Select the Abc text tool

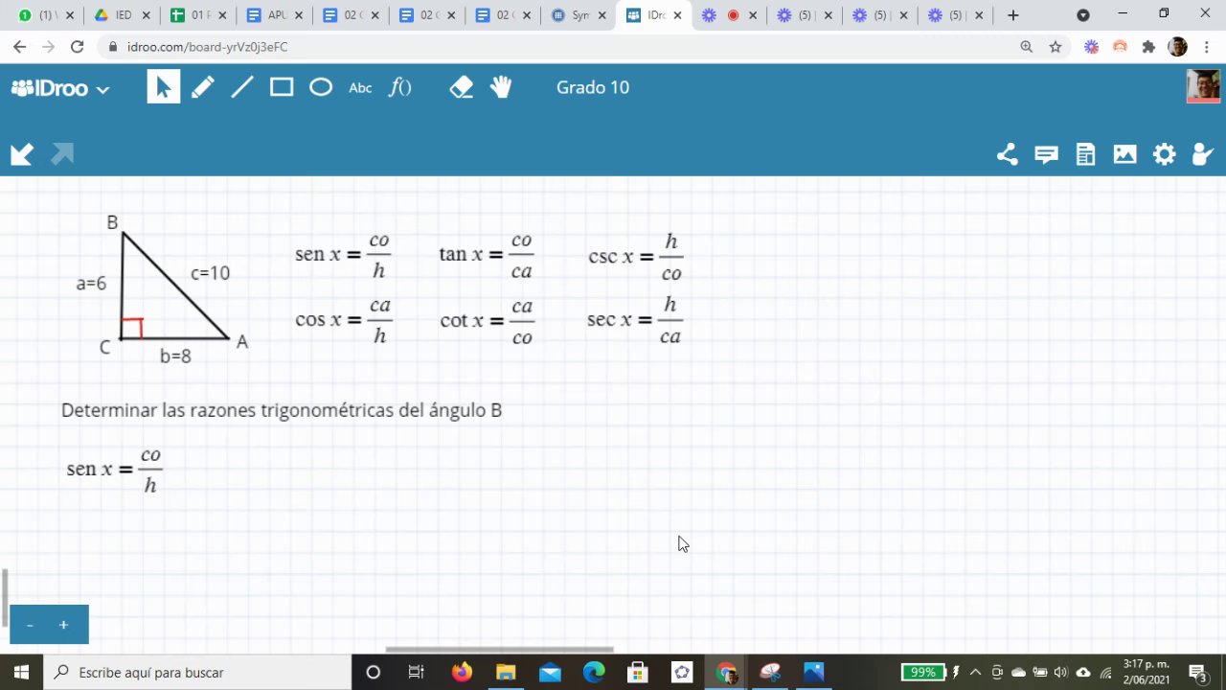(360, 88)
